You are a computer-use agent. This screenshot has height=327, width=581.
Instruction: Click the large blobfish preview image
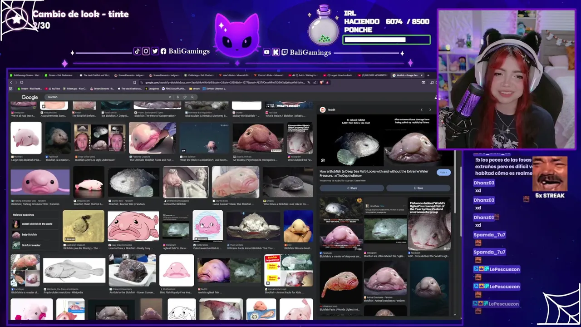click(x=385, y=141)
